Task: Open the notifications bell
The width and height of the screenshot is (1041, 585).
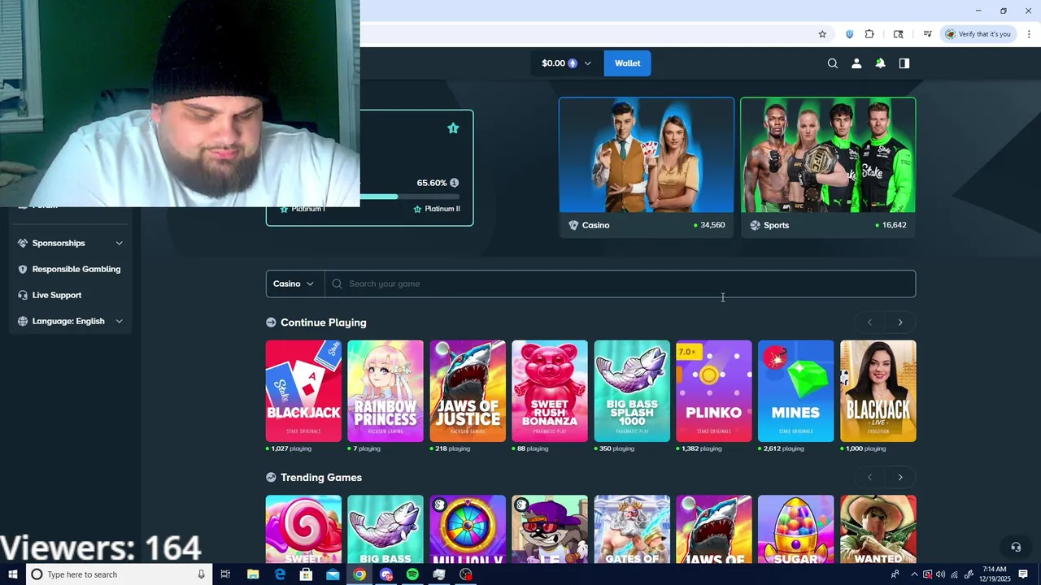Action: pos(880,63)
